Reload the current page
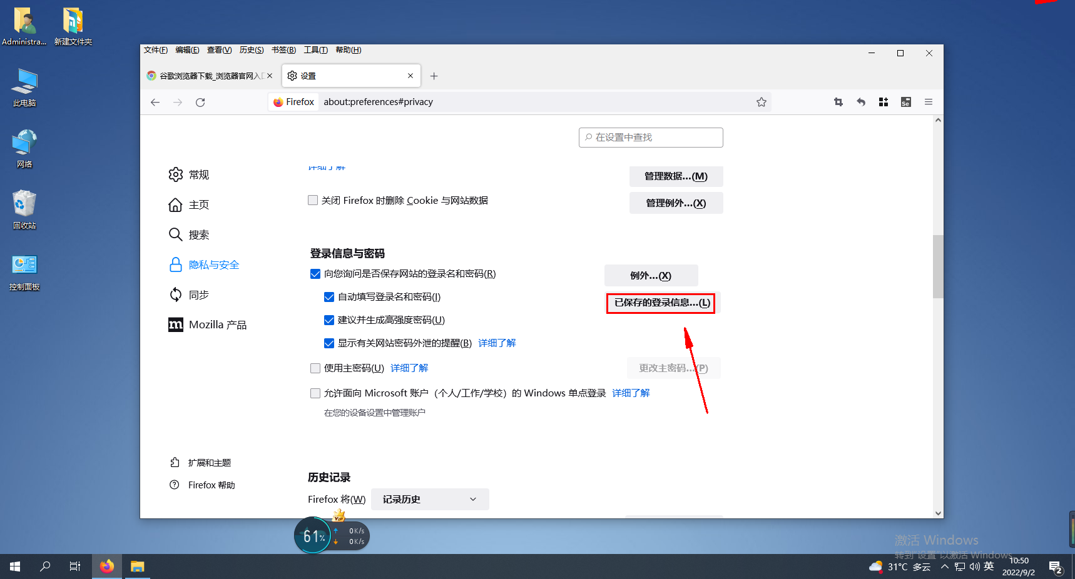Screen dimensions: 1075x579 (x=200, y=102)
